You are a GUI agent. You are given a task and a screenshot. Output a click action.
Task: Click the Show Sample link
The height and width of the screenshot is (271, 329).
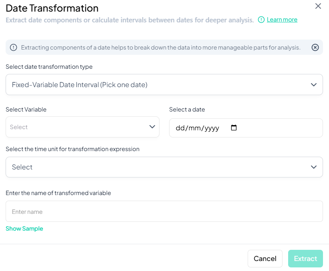coord(24,229)
